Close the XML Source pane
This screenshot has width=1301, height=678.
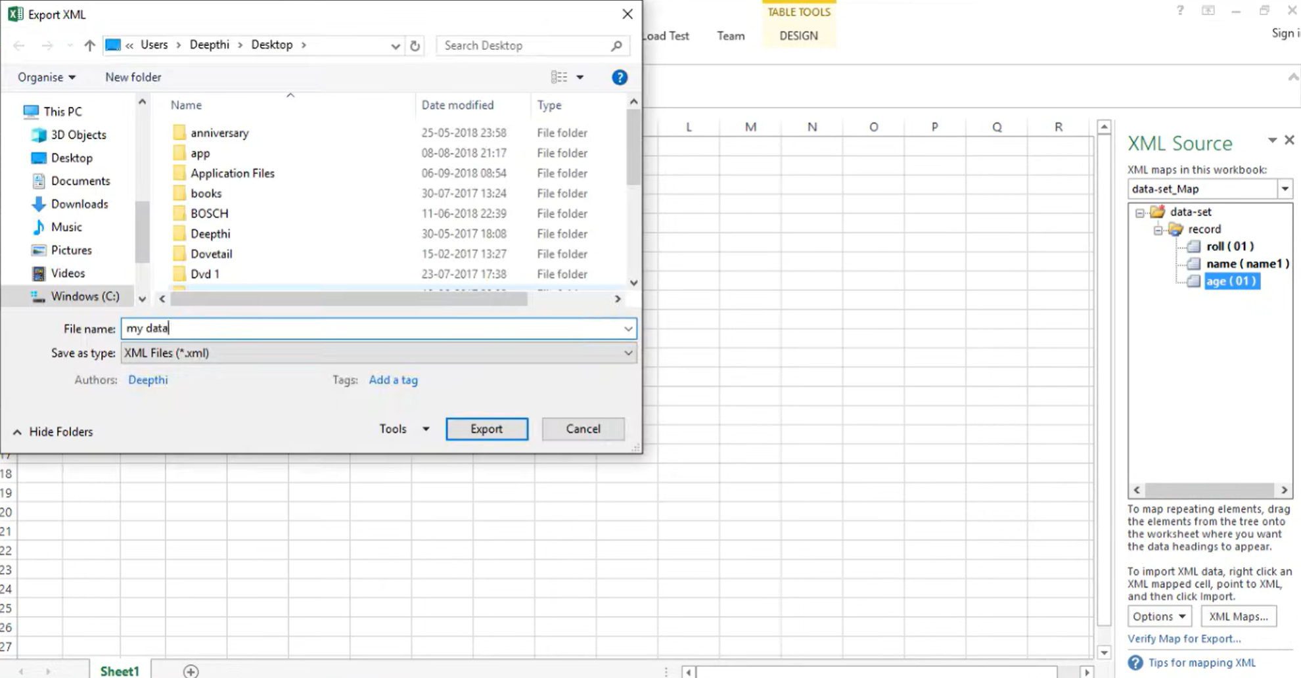(x=1289, y=140)
